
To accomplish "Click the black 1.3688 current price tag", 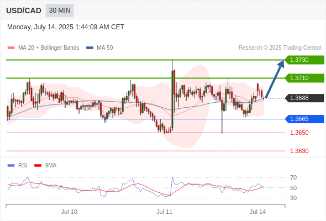I will click(304, 98).
